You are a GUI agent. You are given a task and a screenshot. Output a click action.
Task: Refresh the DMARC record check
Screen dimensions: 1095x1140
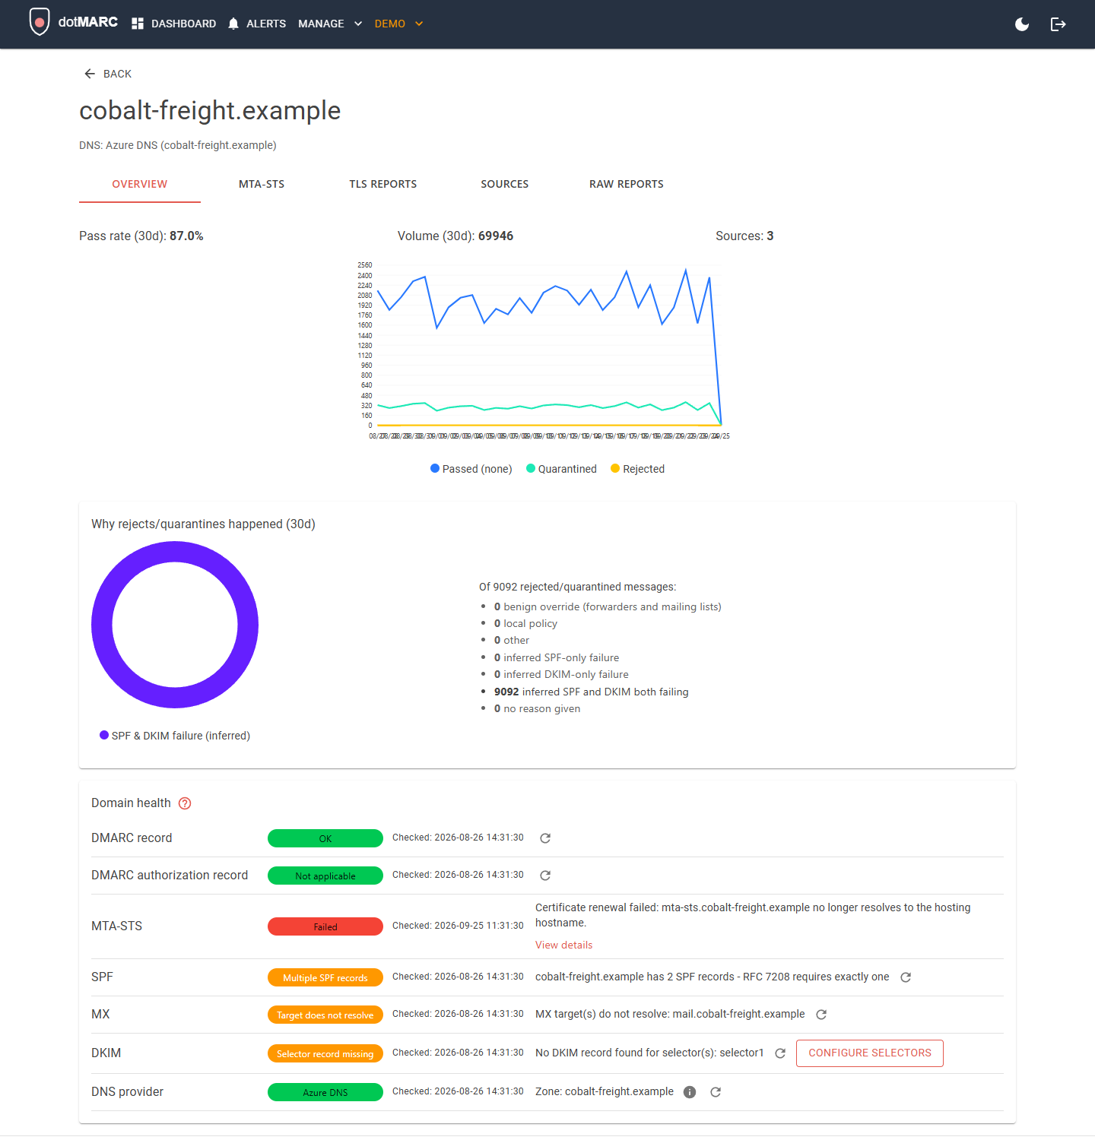coord(545,838)
